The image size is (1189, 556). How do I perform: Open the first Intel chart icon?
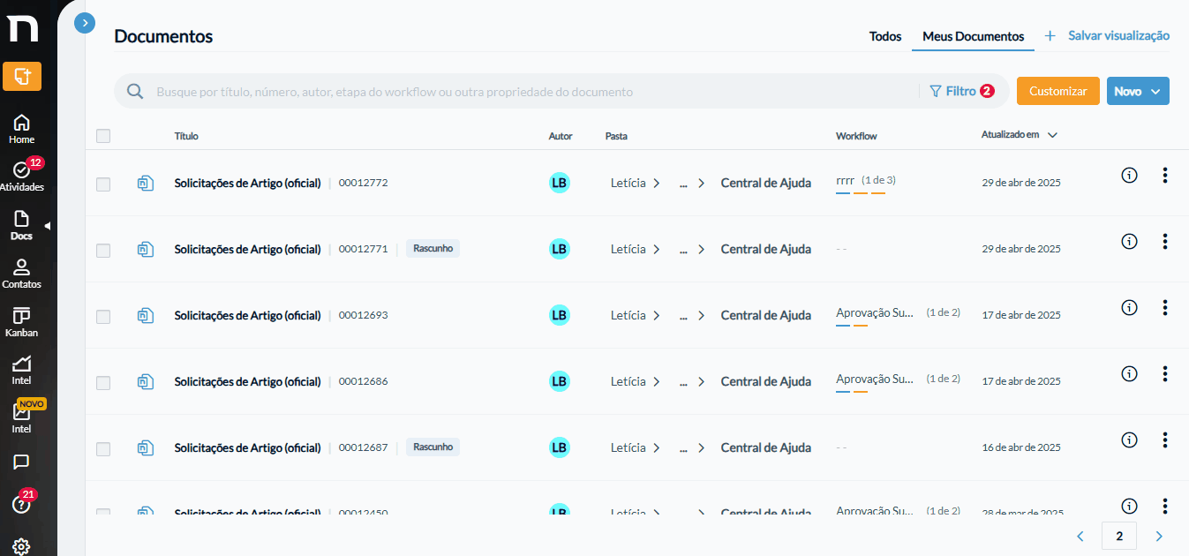click(22, 370)
